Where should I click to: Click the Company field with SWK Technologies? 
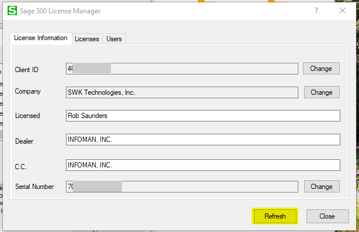tap(182, 92)
